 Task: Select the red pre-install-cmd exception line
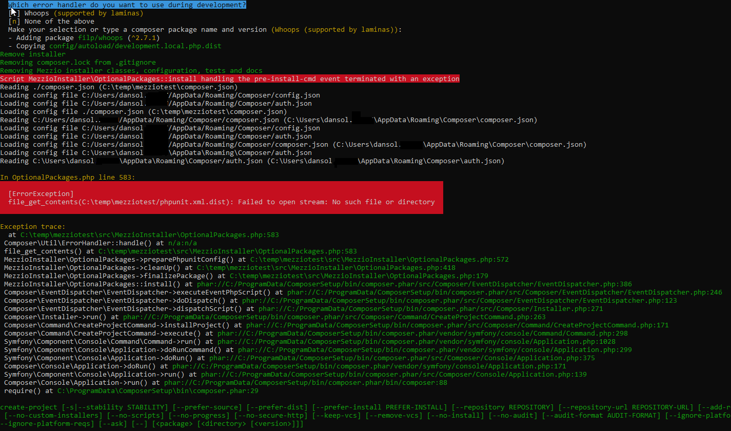[x=229, y=79]
